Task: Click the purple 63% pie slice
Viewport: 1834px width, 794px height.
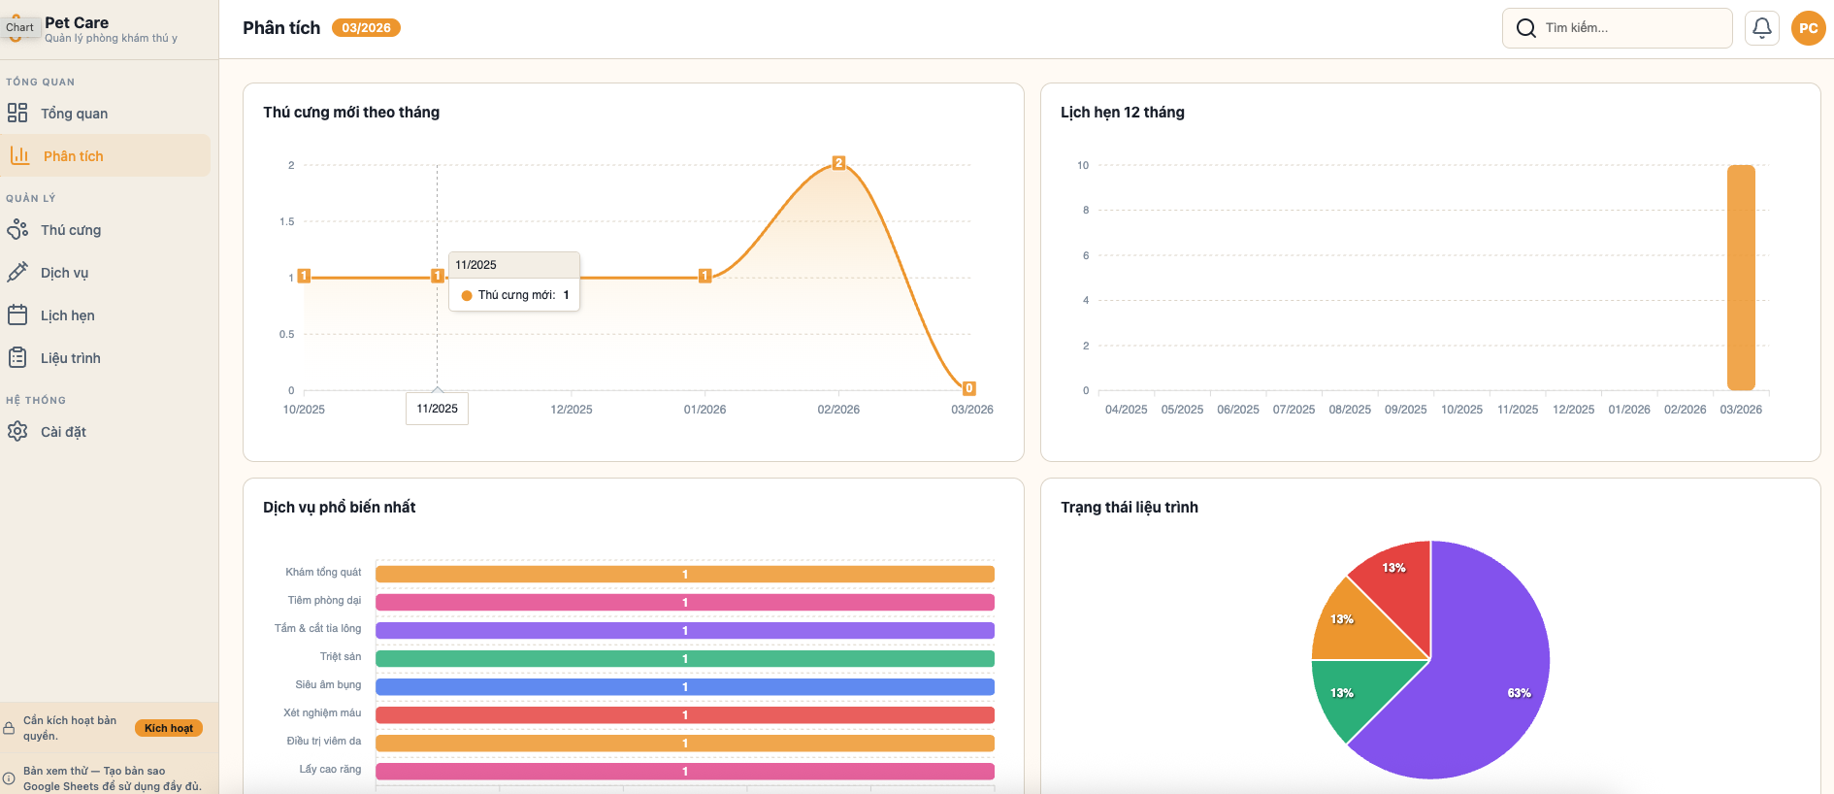Action: click(x=1485, y=679)
